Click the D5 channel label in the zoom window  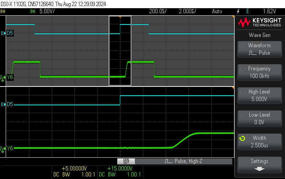click(10, 105)
